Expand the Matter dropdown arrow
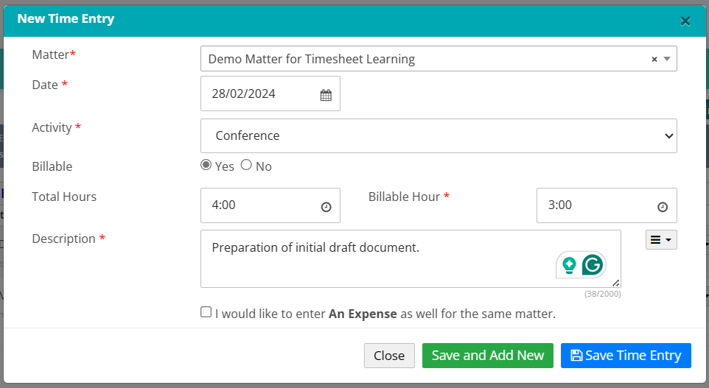Viewport: 709px width, 388px height. pos(667,59)
